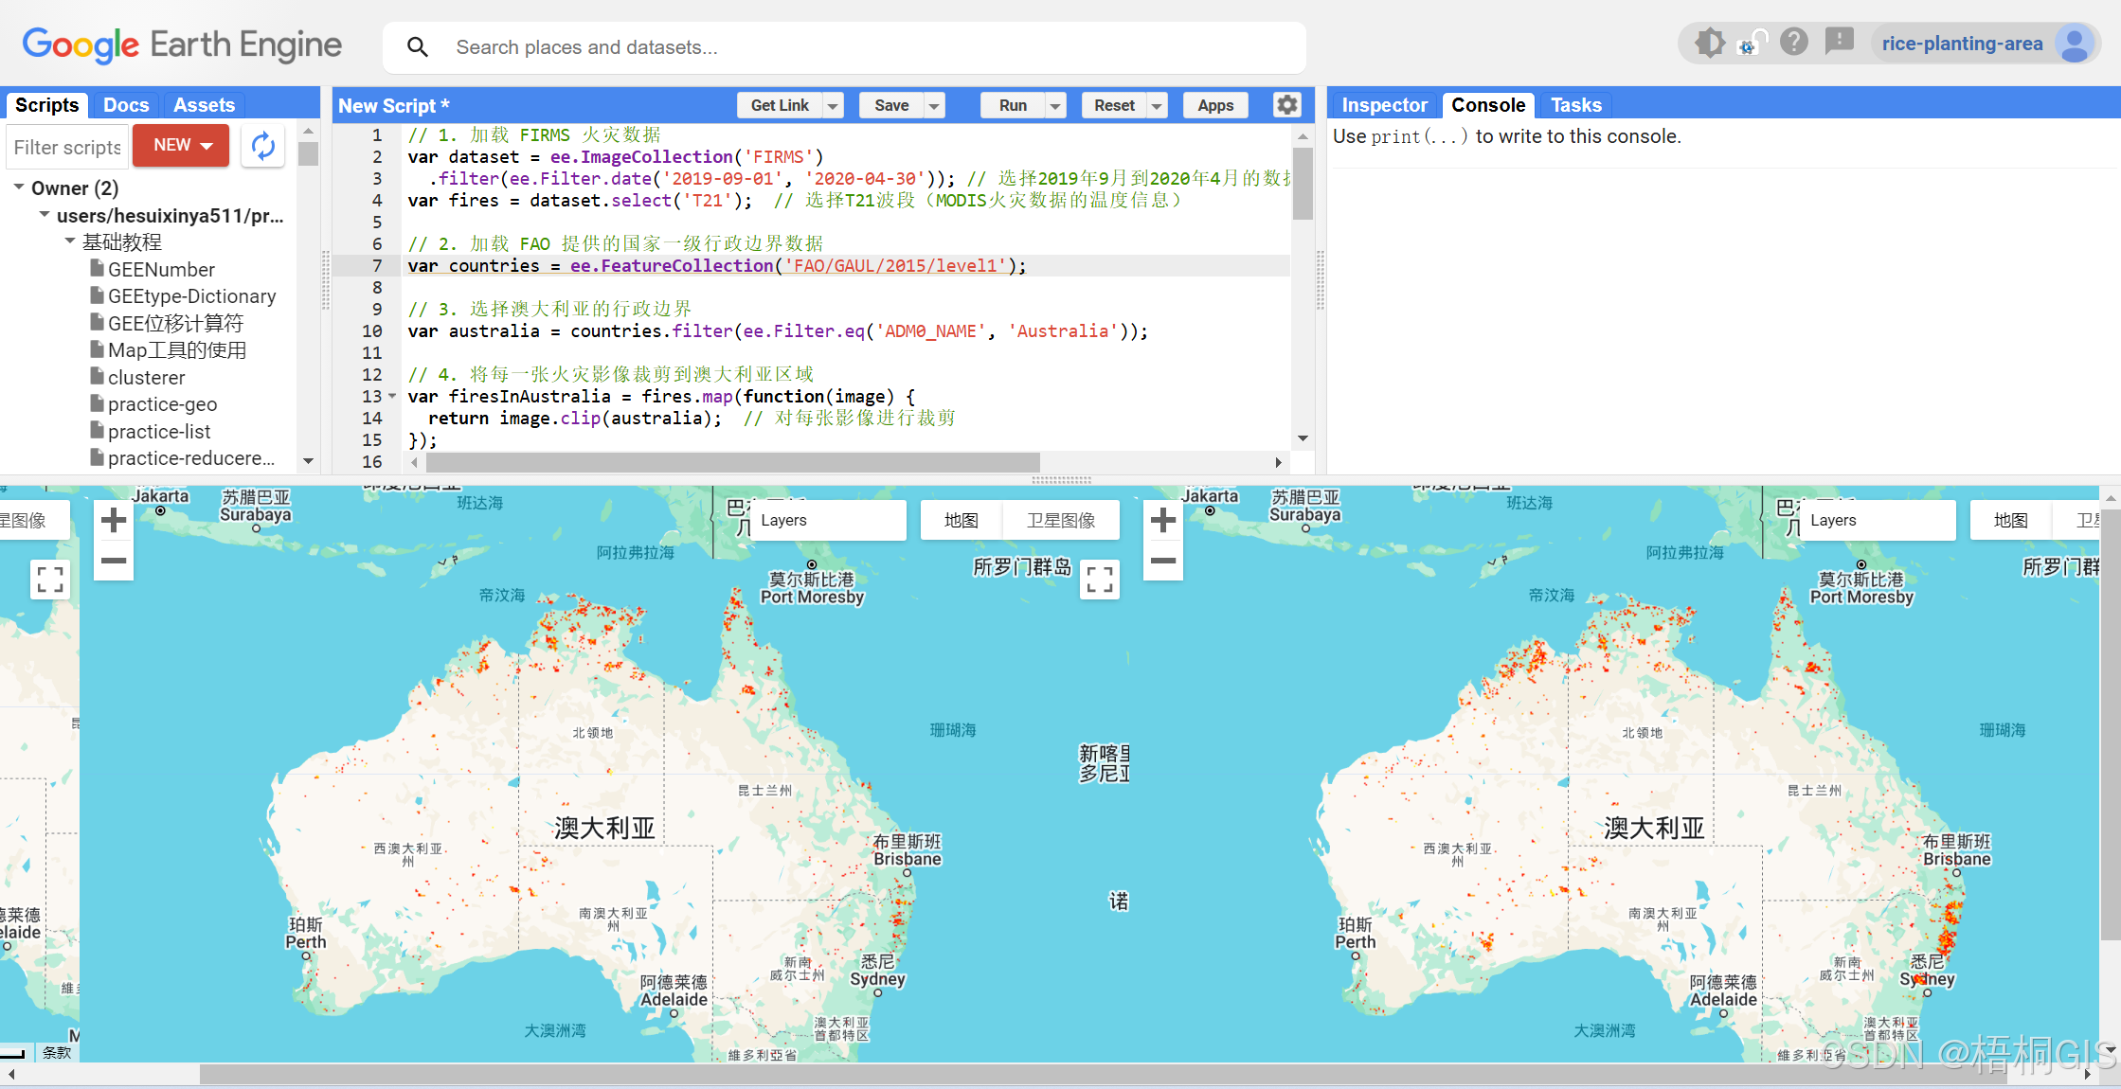Screen dimensions: 2121x1089
Task: Switch right map to 地图 view
Action: (x=2009, y=520)
